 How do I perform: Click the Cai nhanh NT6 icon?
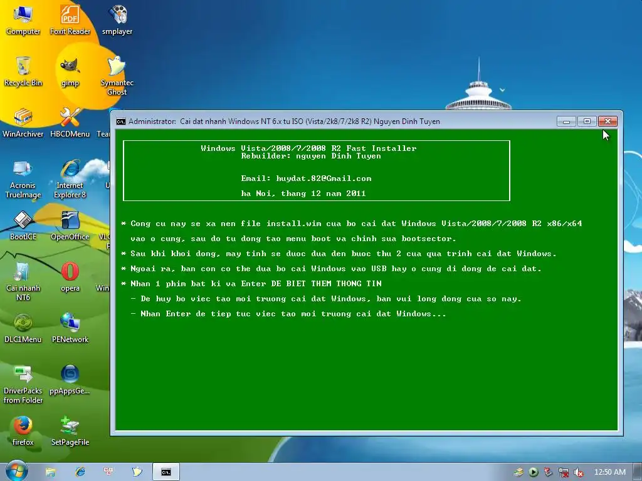pos(23,282)
